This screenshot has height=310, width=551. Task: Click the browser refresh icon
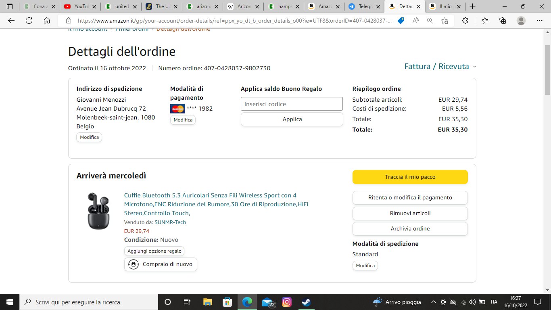click(29, 21)
